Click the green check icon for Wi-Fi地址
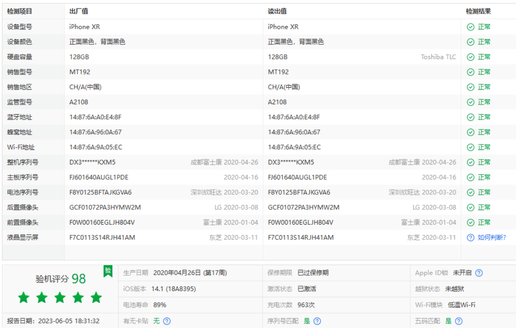The image size is (516, 328). click(471, 147)
